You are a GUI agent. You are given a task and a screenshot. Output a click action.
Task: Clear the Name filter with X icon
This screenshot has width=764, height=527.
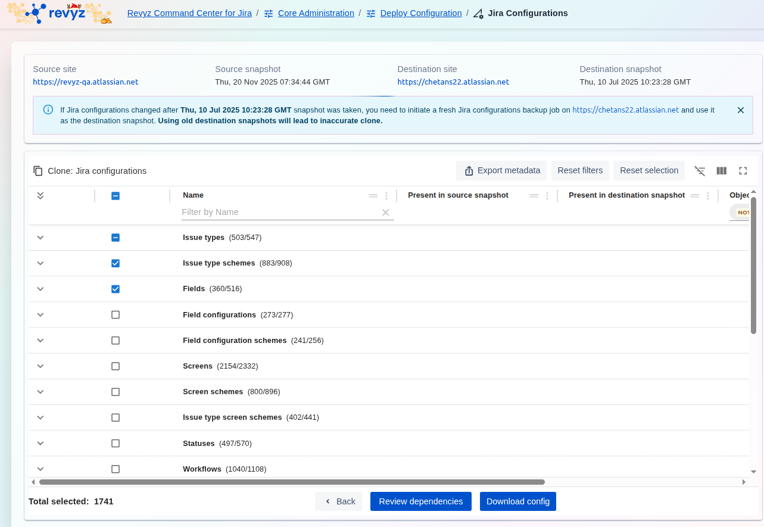385,213
